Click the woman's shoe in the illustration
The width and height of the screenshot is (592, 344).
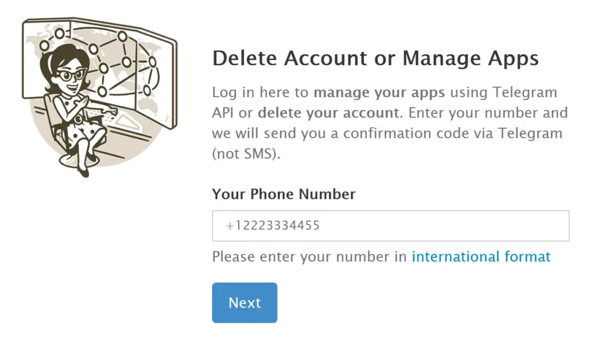84,171
